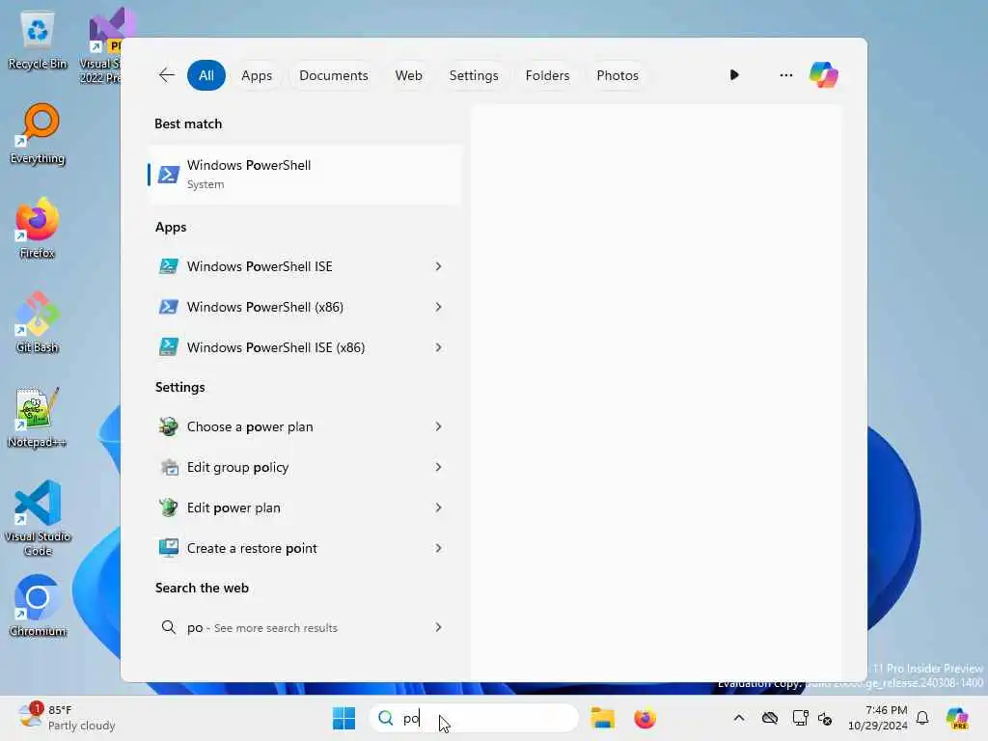Viewport: 988px width, 741px height.
Task: Switch to the Settings filter tab
Action: pyautogui.click(x=473, y=75)
